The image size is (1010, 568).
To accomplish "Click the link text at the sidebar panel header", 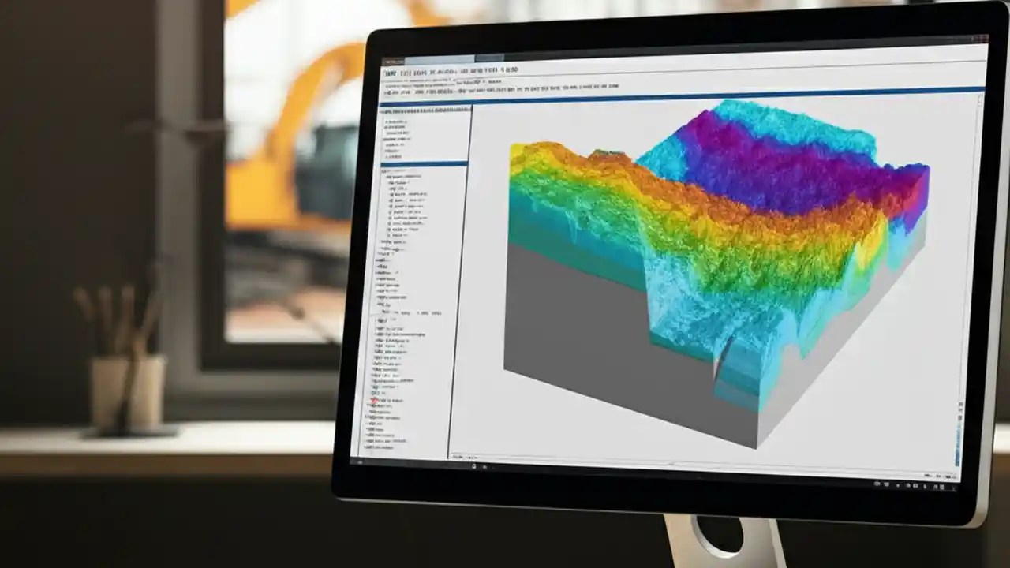I will [x=410, y=110].
